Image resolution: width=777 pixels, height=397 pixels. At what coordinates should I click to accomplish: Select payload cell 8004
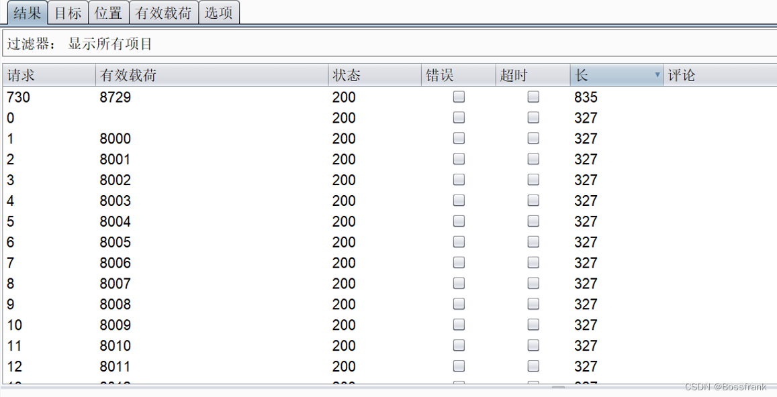[x=115, y=221]
